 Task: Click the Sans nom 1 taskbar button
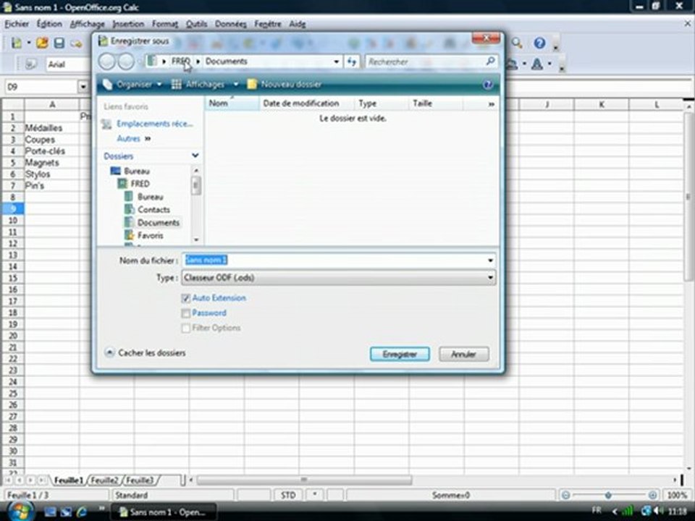pyautogui.click(x=163, y=512)
